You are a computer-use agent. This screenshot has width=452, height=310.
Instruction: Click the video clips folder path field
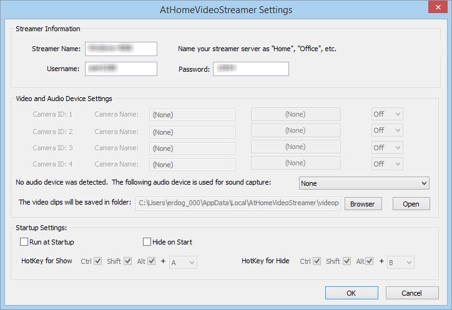tap(238, 203)
